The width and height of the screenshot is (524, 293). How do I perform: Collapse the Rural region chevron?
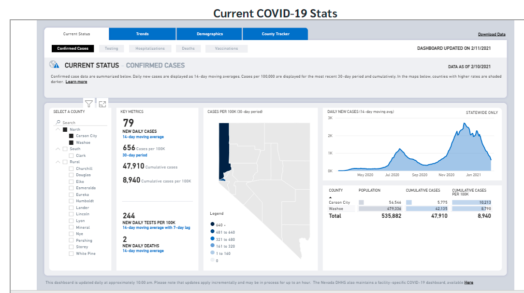pos(58,162)
